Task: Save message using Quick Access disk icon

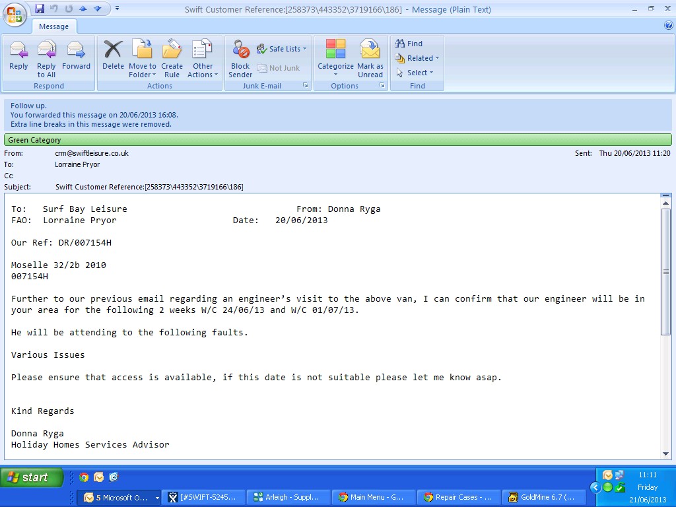Action: 40,8
